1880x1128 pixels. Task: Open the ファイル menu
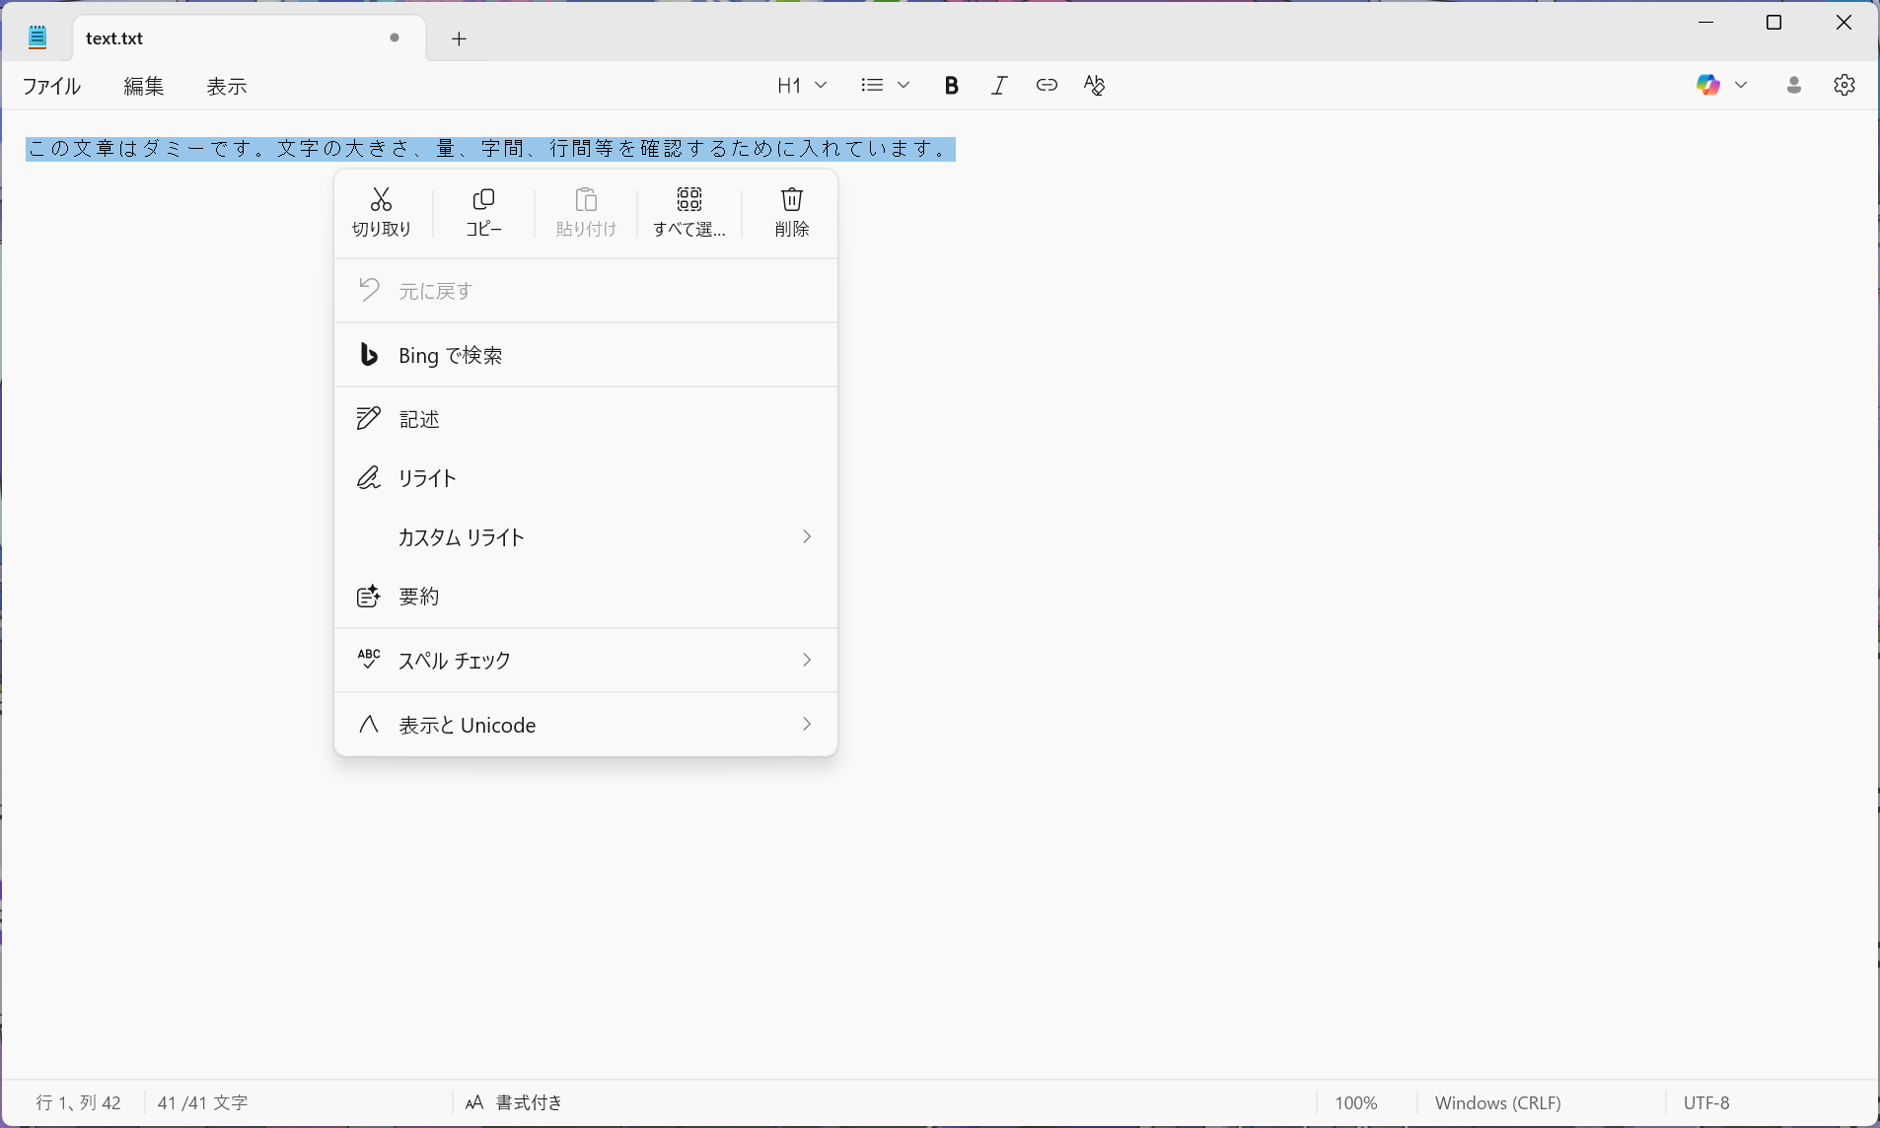pyautogui.click(x=51, y=87)
